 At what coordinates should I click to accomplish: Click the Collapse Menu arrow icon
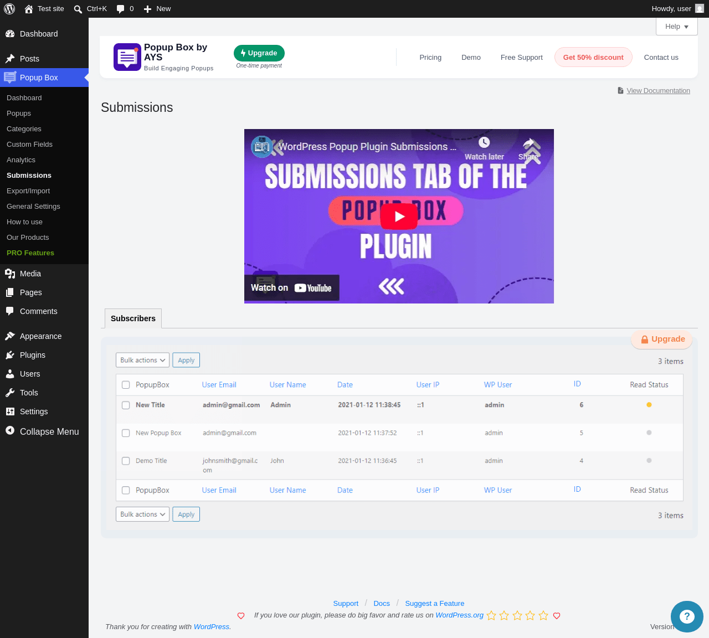10,430
